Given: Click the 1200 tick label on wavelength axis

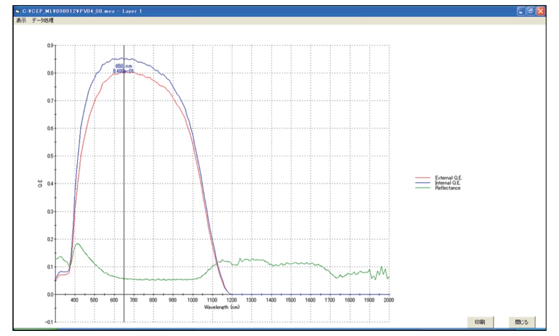Looking at the screenshot, I should coord(232,300).
